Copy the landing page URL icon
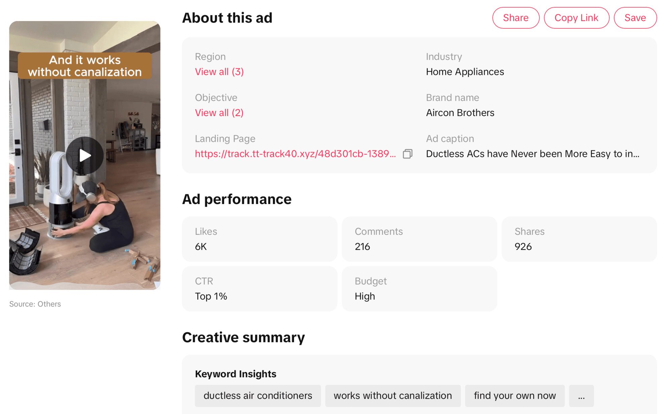669x414 pixels. coord(407,154)
